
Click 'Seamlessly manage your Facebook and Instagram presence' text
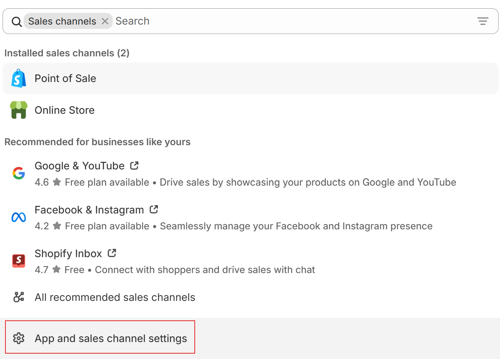[x=296, y=226]
